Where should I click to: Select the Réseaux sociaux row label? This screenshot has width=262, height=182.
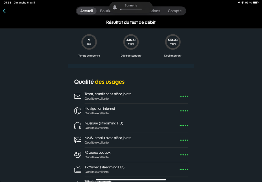coord(97,153)
